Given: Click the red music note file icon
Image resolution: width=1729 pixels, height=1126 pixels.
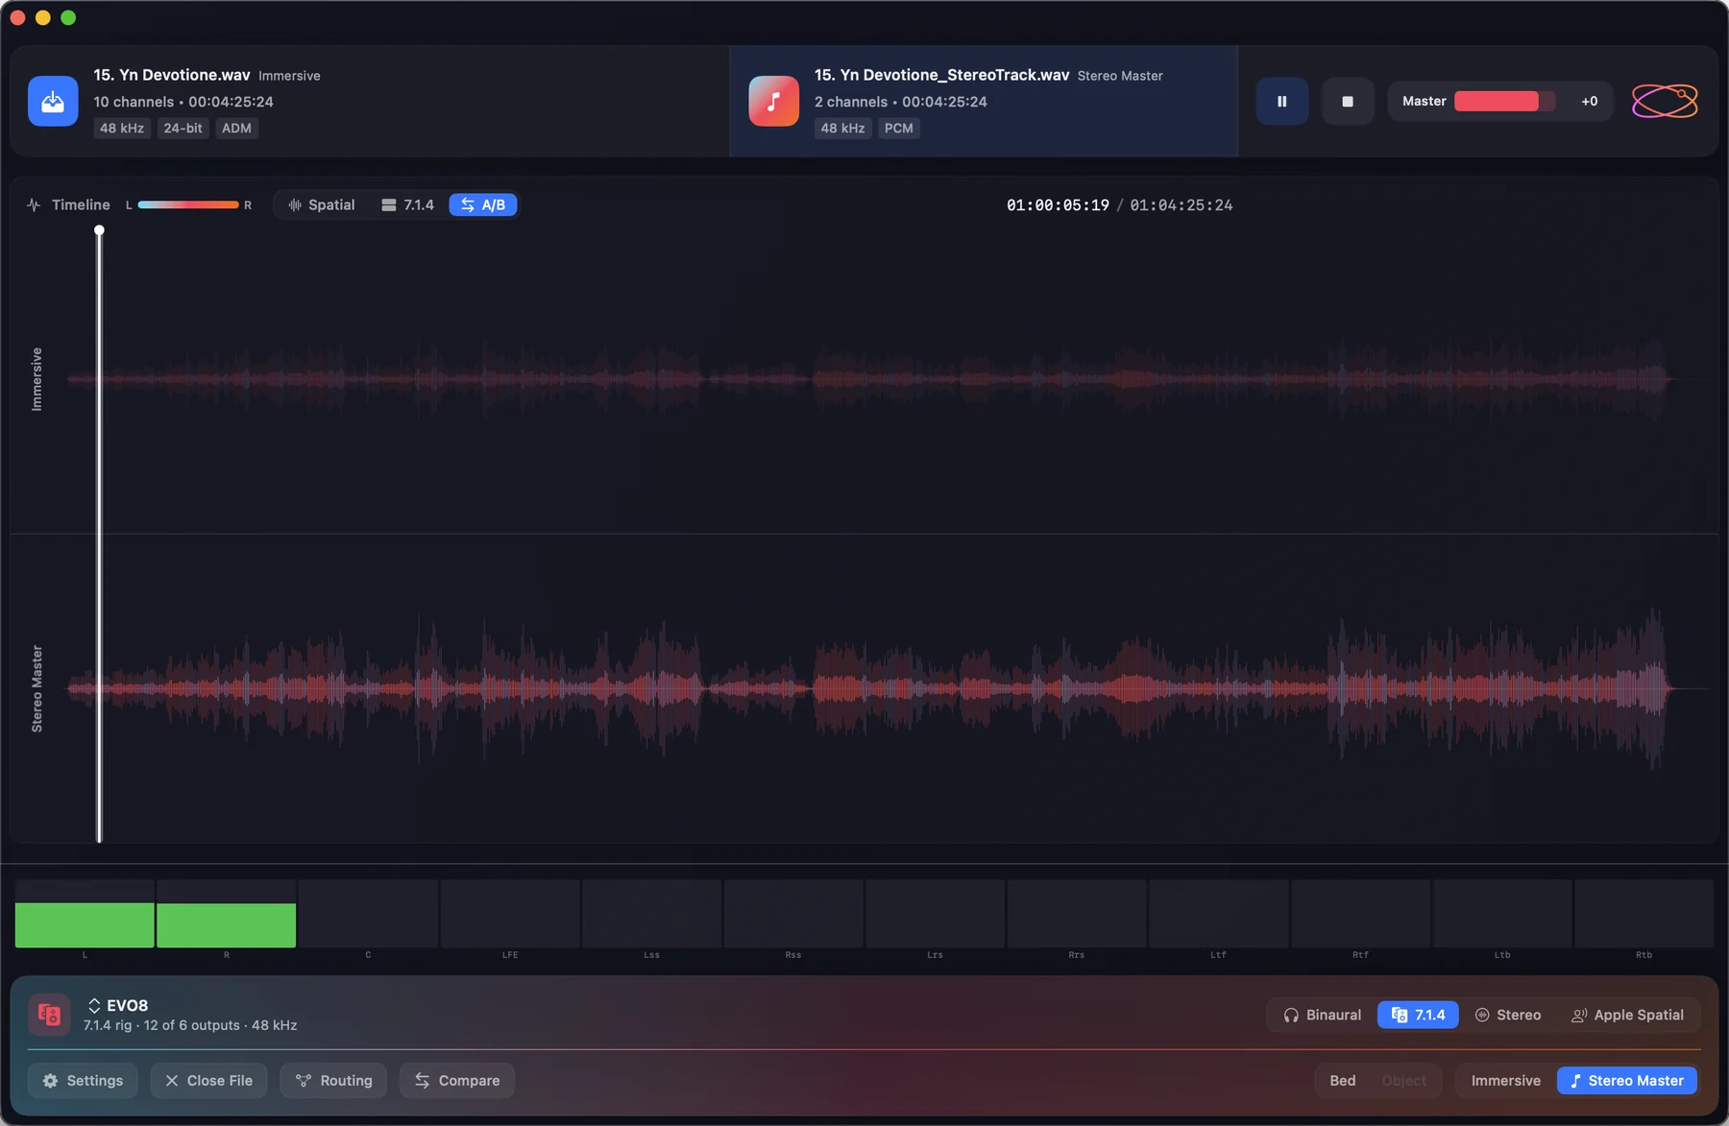Looking at the screenshot, I should click(x=773, y=101).
